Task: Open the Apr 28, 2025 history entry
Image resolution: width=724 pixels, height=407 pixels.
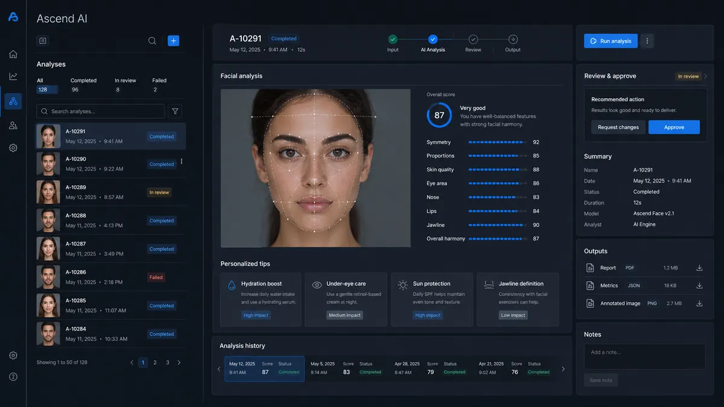Action: (x=431, y=368)
